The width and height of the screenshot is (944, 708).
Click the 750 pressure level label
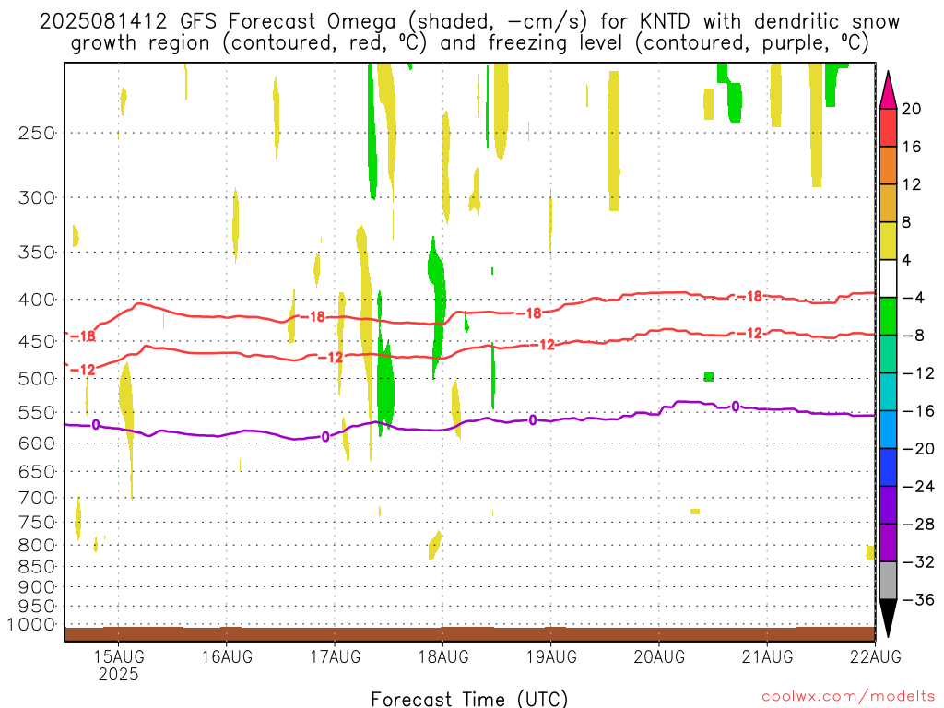(37, 523)
